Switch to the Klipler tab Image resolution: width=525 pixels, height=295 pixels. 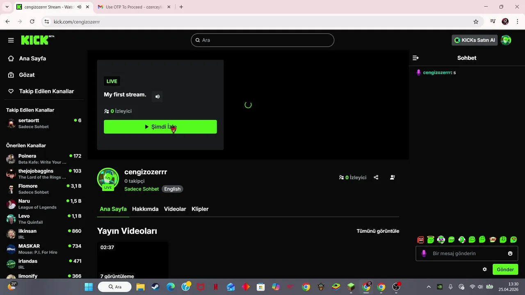click(x=200, y=209)
